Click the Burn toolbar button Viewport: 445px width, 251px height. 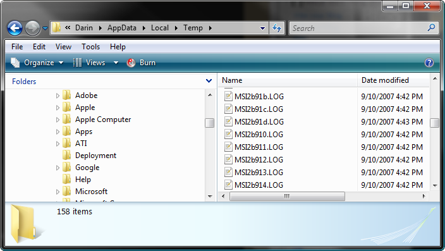(141, 63)
